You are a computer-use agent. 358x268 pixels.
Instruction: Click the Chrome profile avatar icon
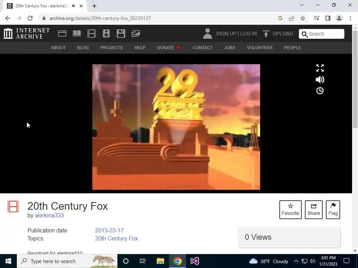pos(339,18)
